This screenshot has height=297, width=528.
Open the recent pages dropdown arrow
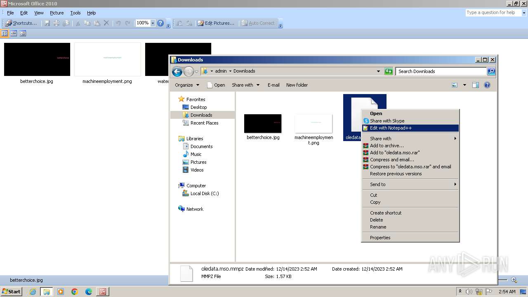tap(197, 71)
